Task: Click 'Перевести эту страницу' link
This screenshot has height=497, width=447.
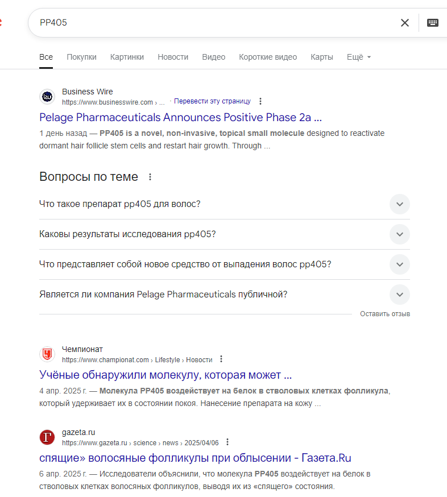Action: coord(212,101)
